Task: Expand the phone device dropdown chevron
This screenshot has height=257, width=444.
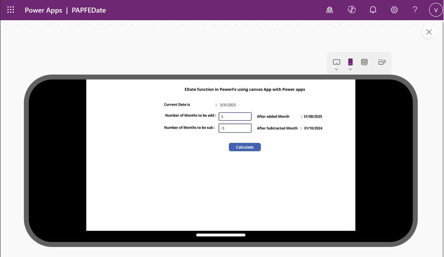Action: pos(350,69)
